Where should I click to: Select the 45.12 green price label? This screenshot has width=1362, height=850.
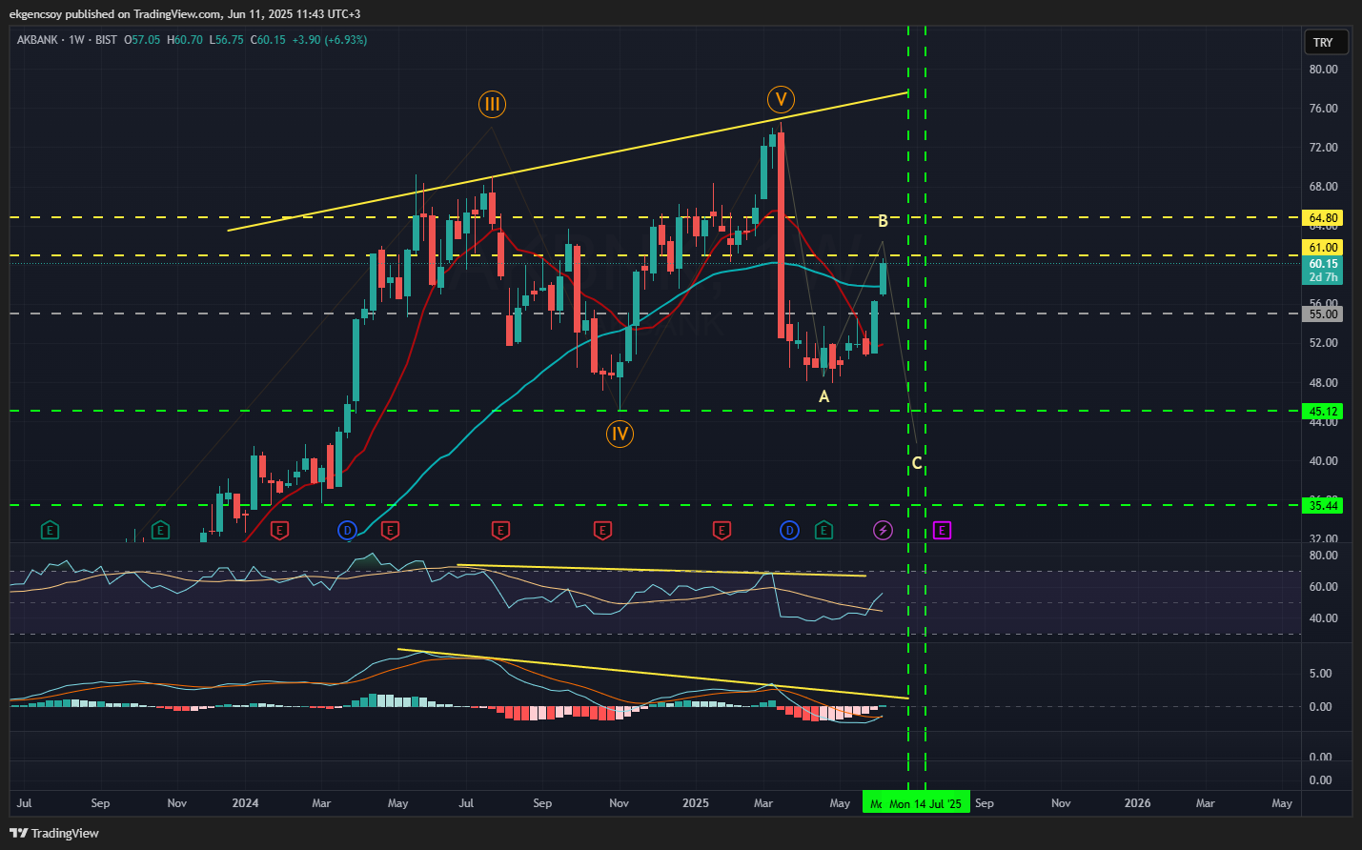pos(1323,412)
